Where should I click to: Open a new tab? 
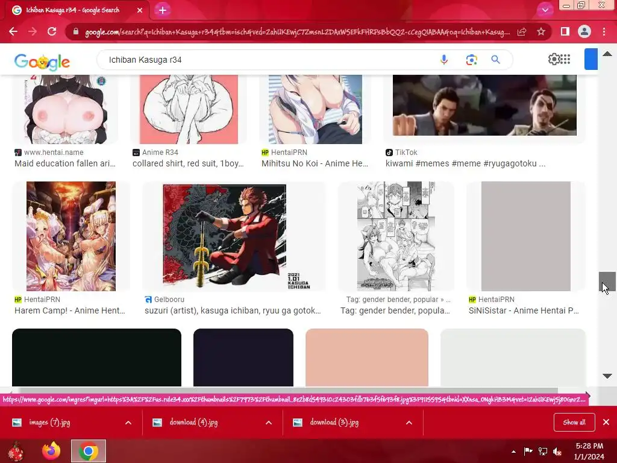click(163, 10)
